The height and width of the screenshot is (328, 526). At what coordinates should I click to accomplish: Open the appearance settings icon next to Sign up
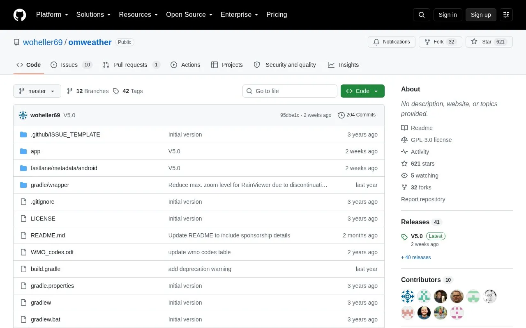coord(506,15)
